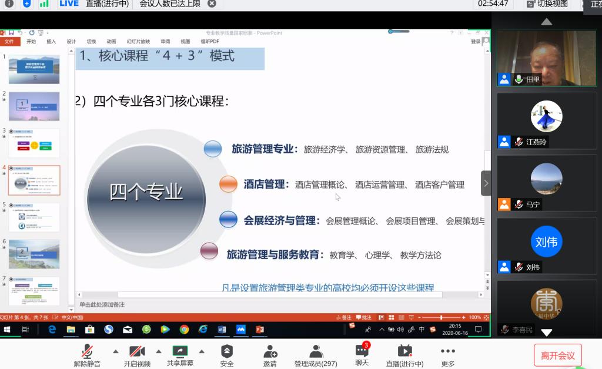Open the 安全 security menu
602x369 pixels.
pyautogui.click(x=227, y=355)
